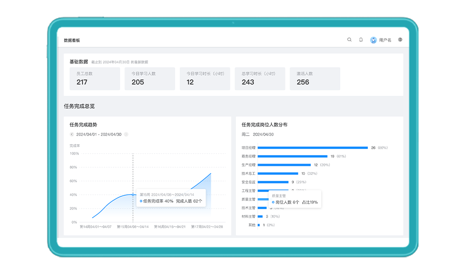Go to previous date range arrow
Image resolution: width=465 pixels, height=274 pixels.
tap(72, 135)
